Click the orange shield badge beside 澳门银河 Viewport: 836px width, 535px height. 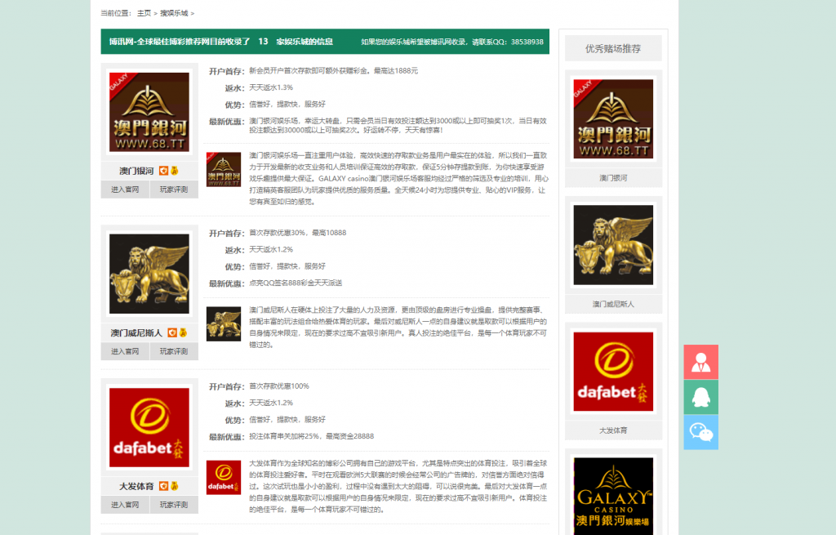(x=163, y=171)
